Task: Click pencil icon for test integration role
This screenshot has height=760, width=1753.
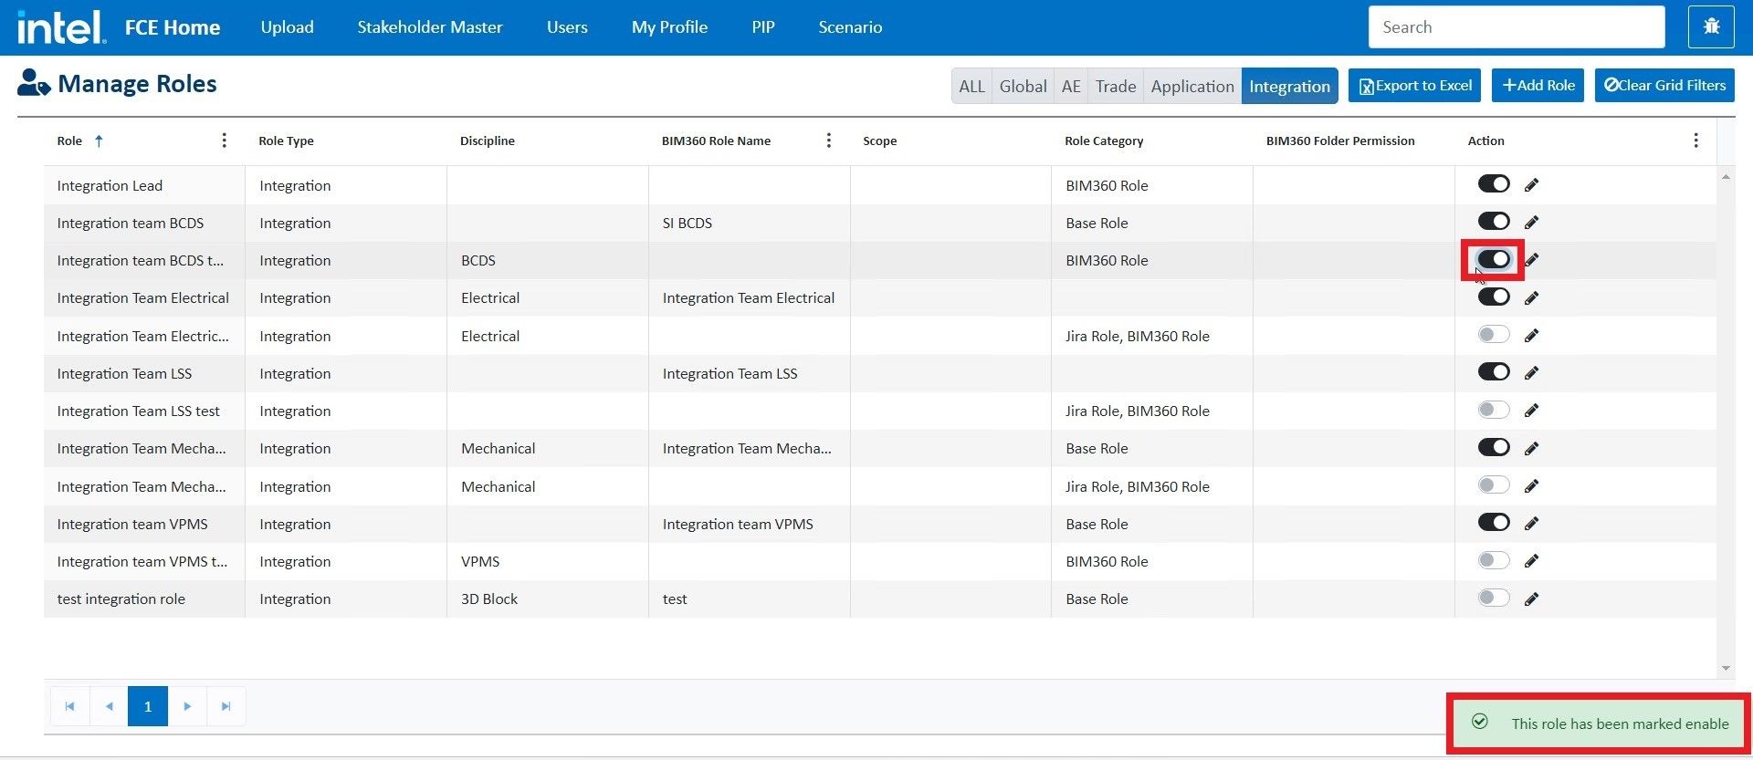Action: [1531, 599]
